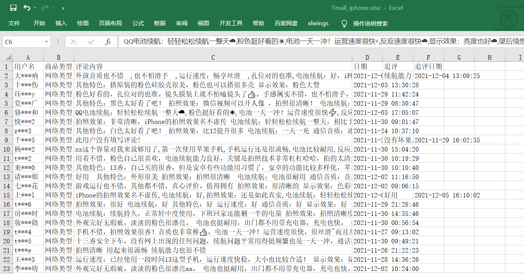Image resolution: width=524 pixels, height=274 pixels.
Task: Select column F header
Action: click(x=429, y=57)
